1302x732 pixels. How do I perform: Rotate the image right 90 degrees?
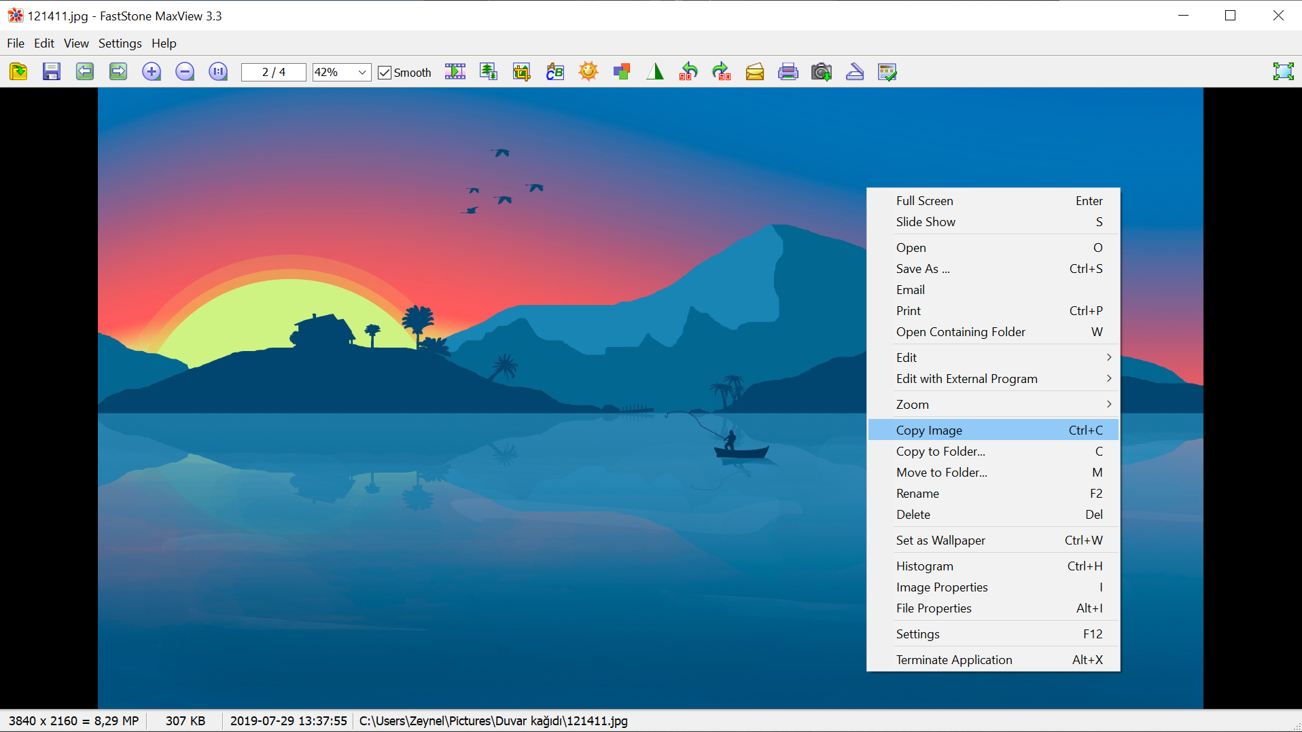point(721,71)
